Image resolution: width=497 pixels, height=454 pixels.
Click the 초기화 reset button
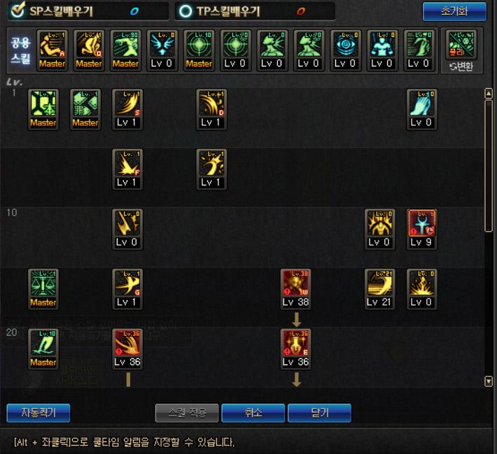[454, 11]
